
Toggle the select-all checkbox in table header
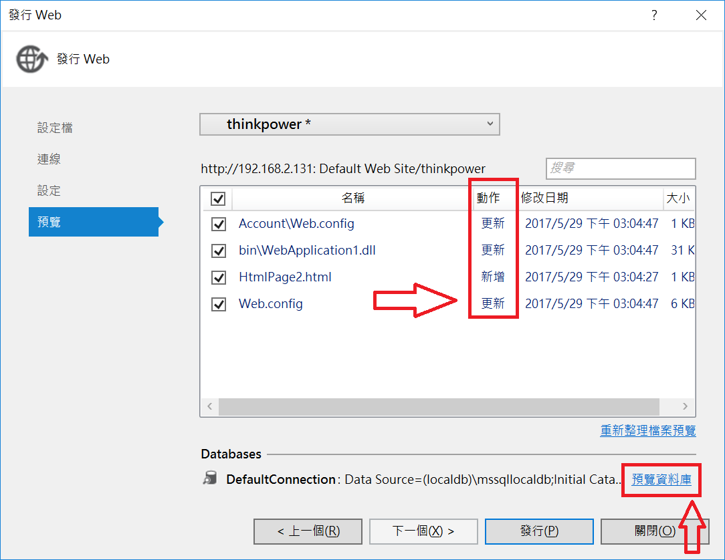(x=218, y=198)
